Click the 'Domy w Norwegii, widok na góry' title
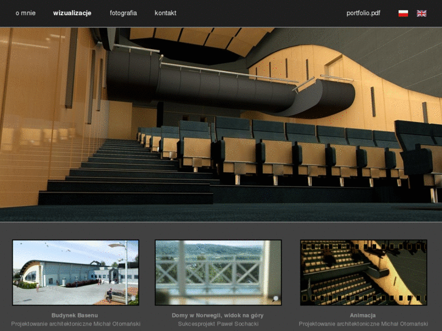 pos(218,315)
